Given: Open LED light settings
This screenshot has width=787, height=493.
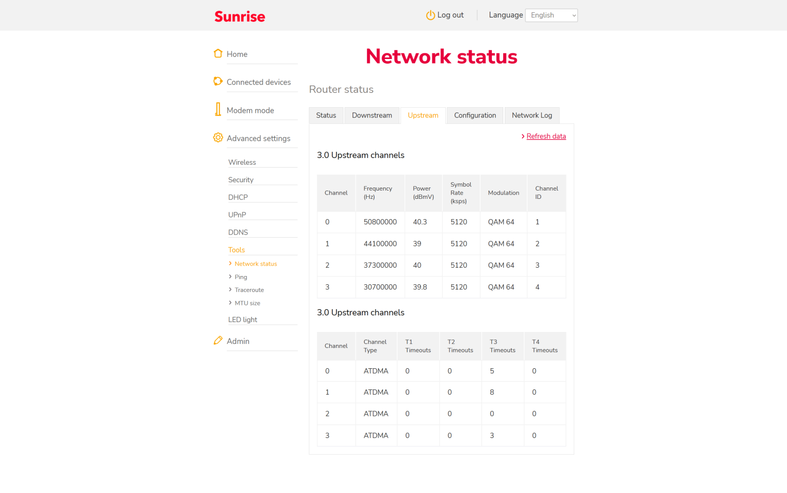Looking at the screenshot, I should (x=243, y=320).
